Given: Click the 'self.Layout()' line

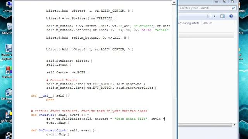Looking at the screenshot, I should (x=59, y=64).
